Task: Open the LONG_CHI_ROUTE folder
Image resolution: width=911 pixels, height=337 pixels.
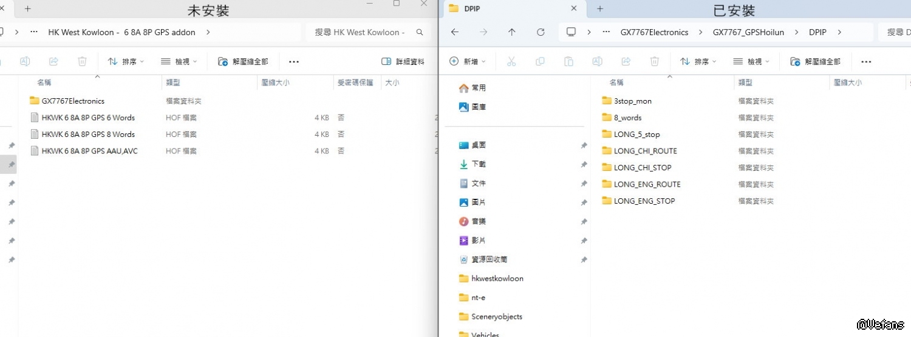Action: (640, 151)
